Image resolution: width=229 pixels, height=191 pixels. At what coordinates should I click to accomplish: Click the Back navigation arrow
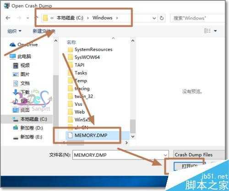pyautogui.click(x=8, y=18)
